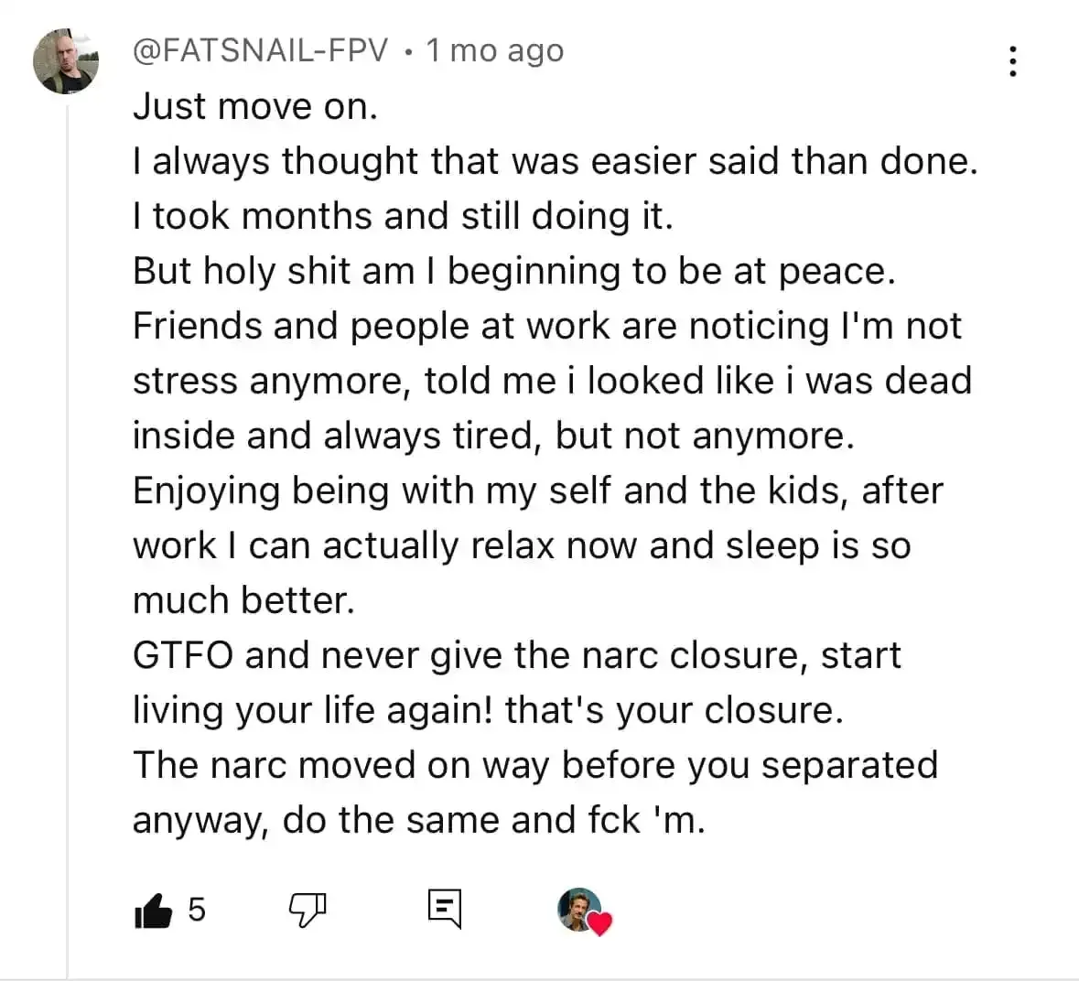Open the "1 mo ago" timestamp link
1079x981 pixels.
(x=494, y=50)
